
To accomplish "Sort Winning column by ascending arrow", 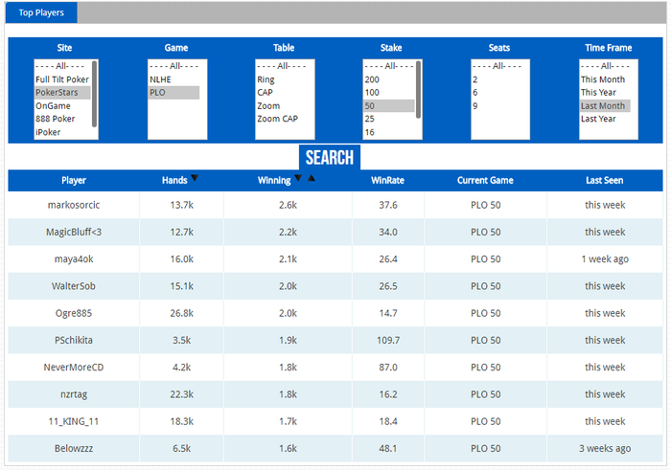I will (312, 178).
